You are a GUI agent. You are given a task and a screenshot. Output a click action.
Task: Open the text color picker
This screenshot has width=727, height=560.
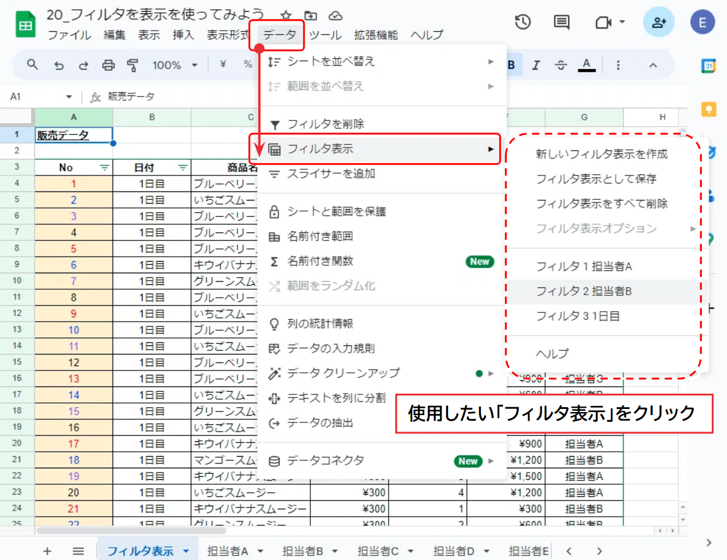point(586,64)
